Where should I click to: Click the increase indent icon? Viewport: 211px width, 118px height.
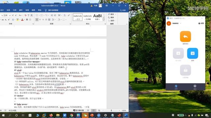55,15
